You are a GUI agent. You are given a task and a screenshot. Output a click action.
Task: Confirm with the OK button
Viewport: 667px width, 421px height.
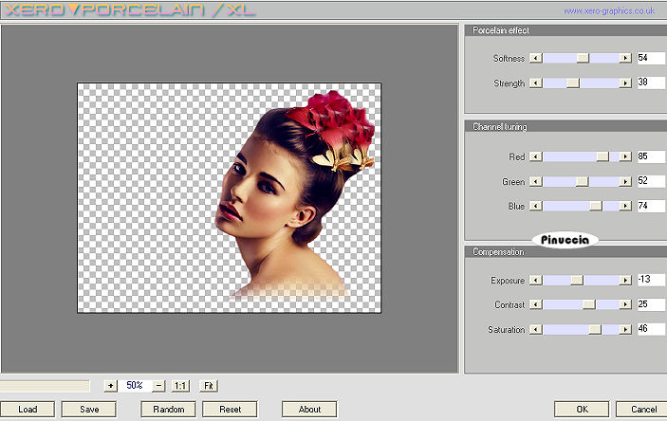(582, 410)
